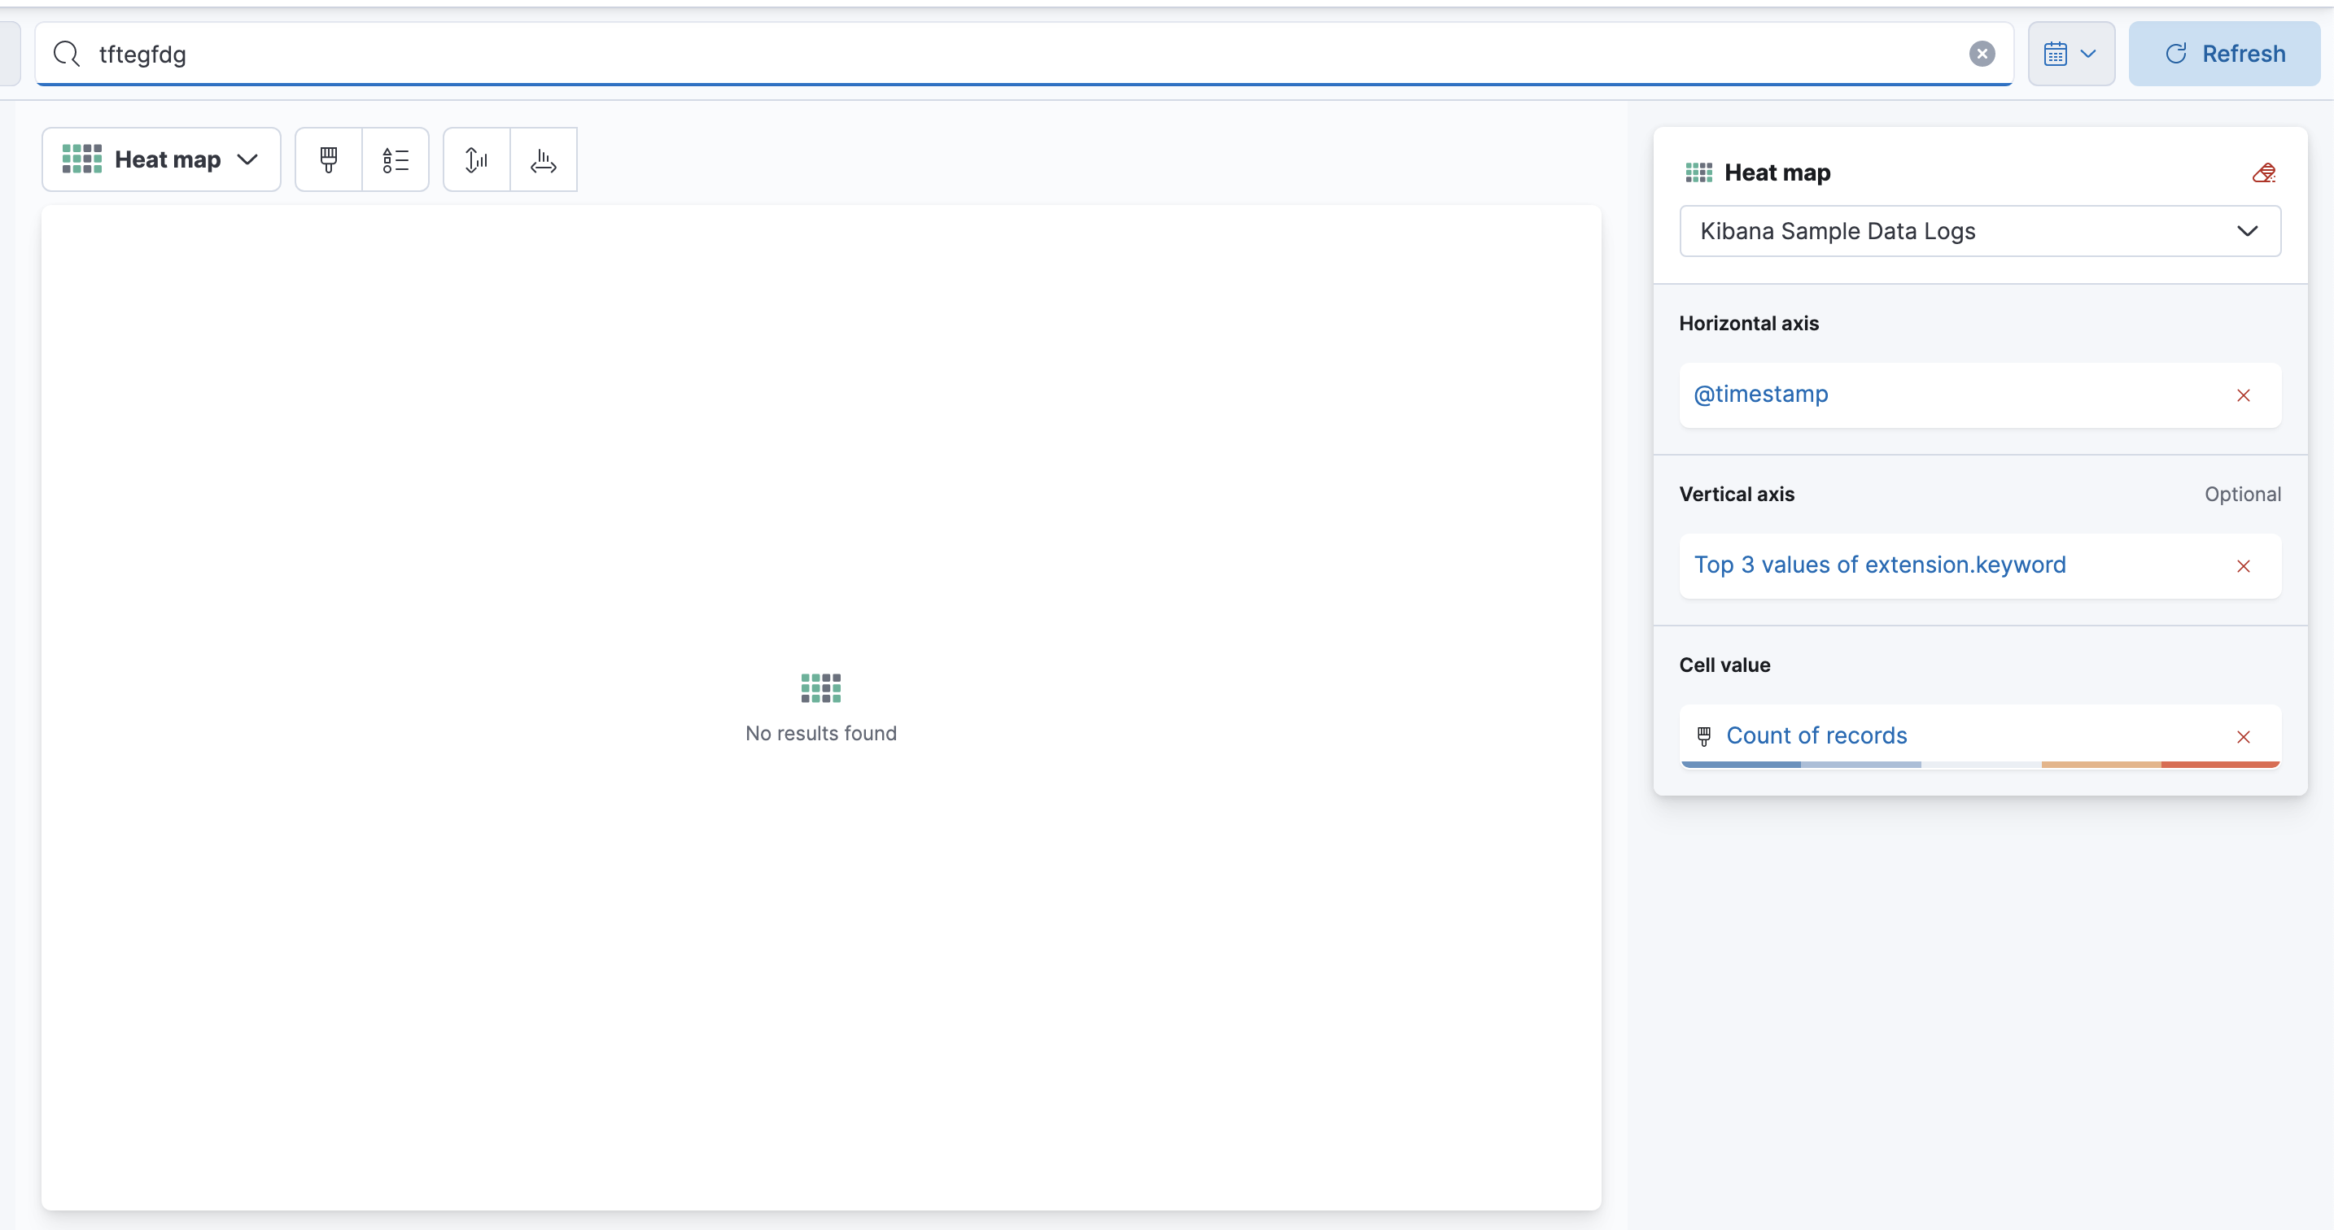Screen dimensions: 2334x1230
Task: Remove Top 3 values of extension.keyword
Action: (x=2243, y=566)
